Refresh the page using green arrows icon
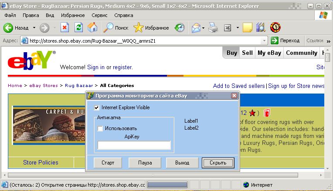 coord(78,27)
